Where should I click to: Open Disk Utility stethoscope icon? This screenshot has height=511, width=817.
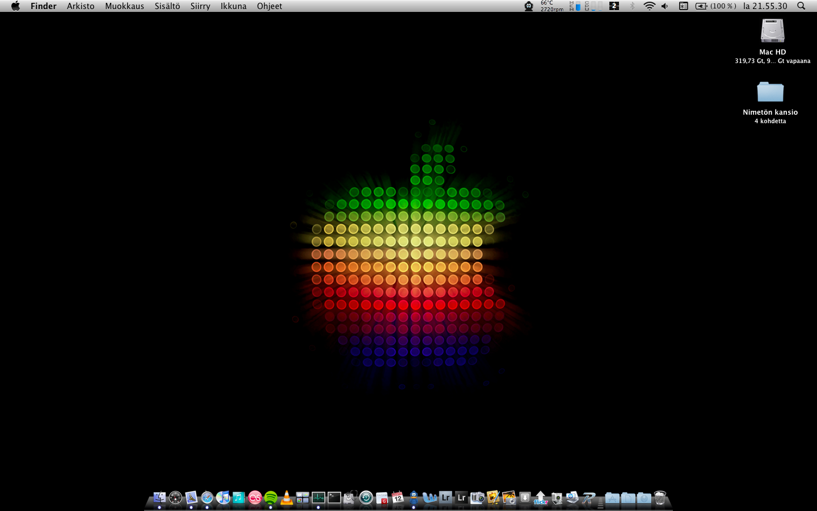349,498
